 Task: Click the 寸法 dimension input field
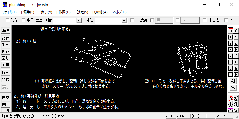108,20
